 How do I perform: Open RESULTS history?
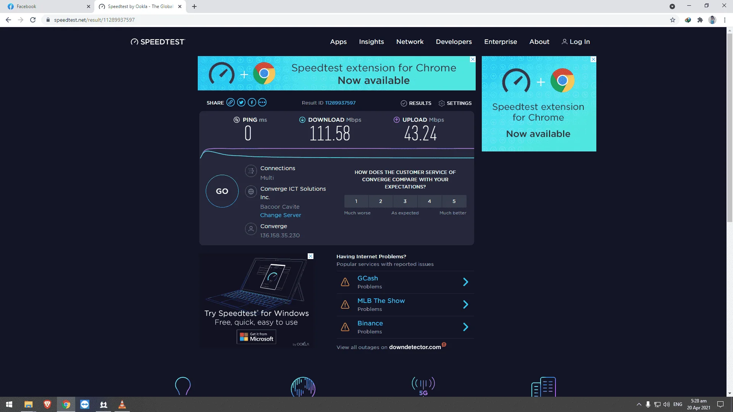tap(416, 103)
